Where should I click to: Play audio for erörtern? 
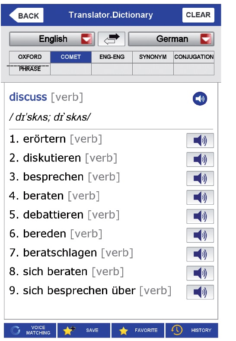200,141
